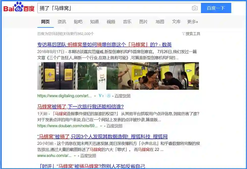Open 搜索工具 filter options
Viewport: 247px width, 169px height.
(191, 34)
